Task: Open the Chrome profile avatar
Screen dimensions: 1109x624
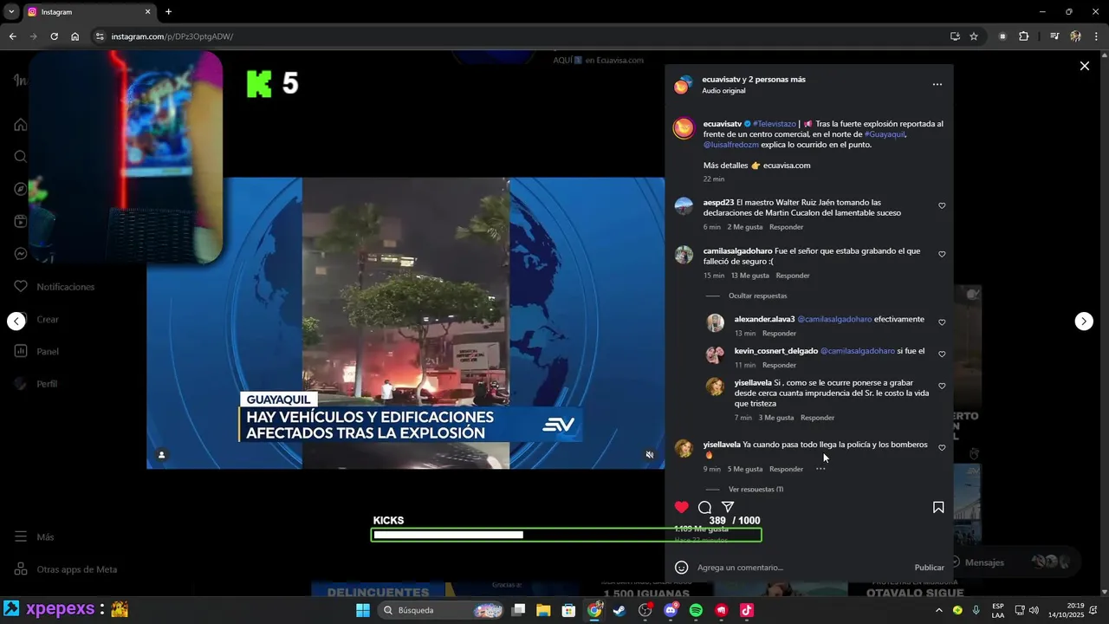Action: [1075, 36]
